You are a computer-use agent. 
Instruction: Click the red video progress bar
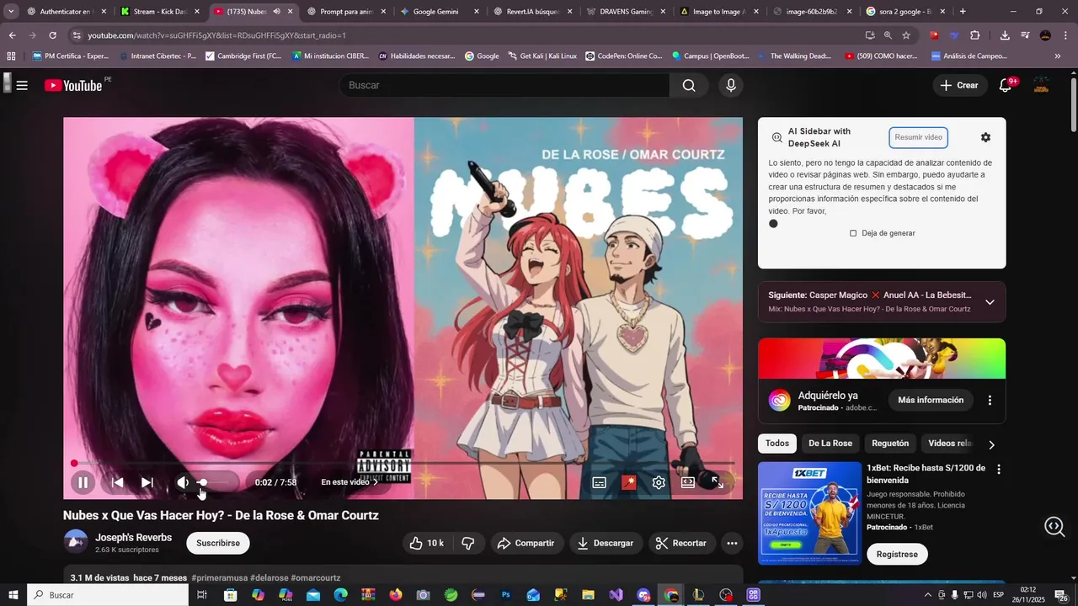click(x=403, y=463)
